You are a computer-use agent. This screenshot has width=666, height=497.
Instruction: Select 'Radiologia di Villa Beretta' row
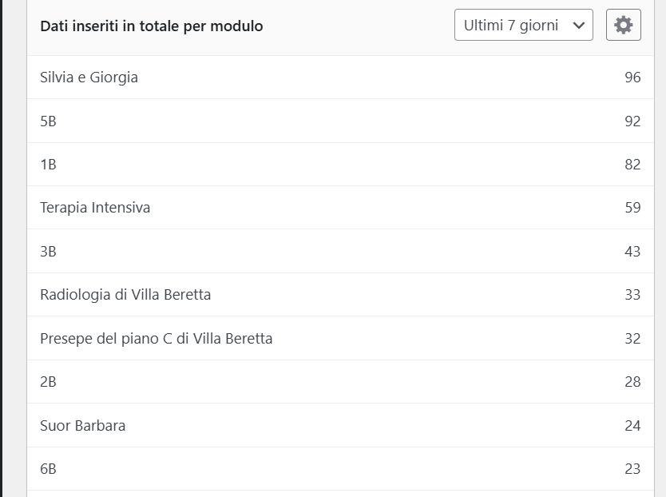(x=340, y=295)
